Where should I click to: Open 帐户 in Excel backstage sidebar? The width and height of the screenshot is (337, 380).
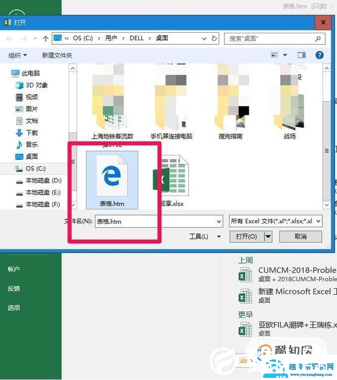[14, 269]
